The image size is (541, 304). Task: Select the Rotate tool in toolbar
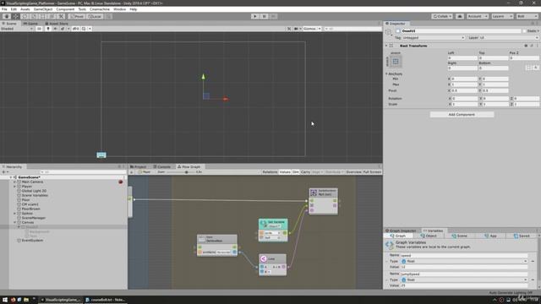pyautogui.click(x=25, y=16)
